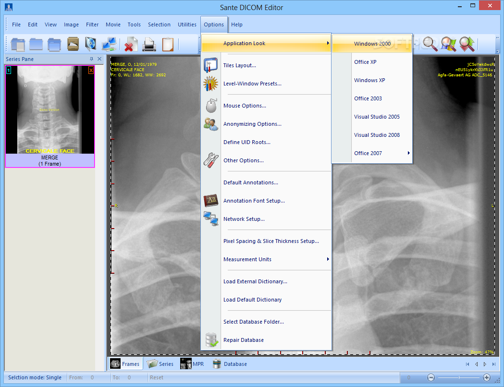Open Level-Window Presets in the menu
The height and width of the screenshot is (387, 504).
[x=266, y=84]
